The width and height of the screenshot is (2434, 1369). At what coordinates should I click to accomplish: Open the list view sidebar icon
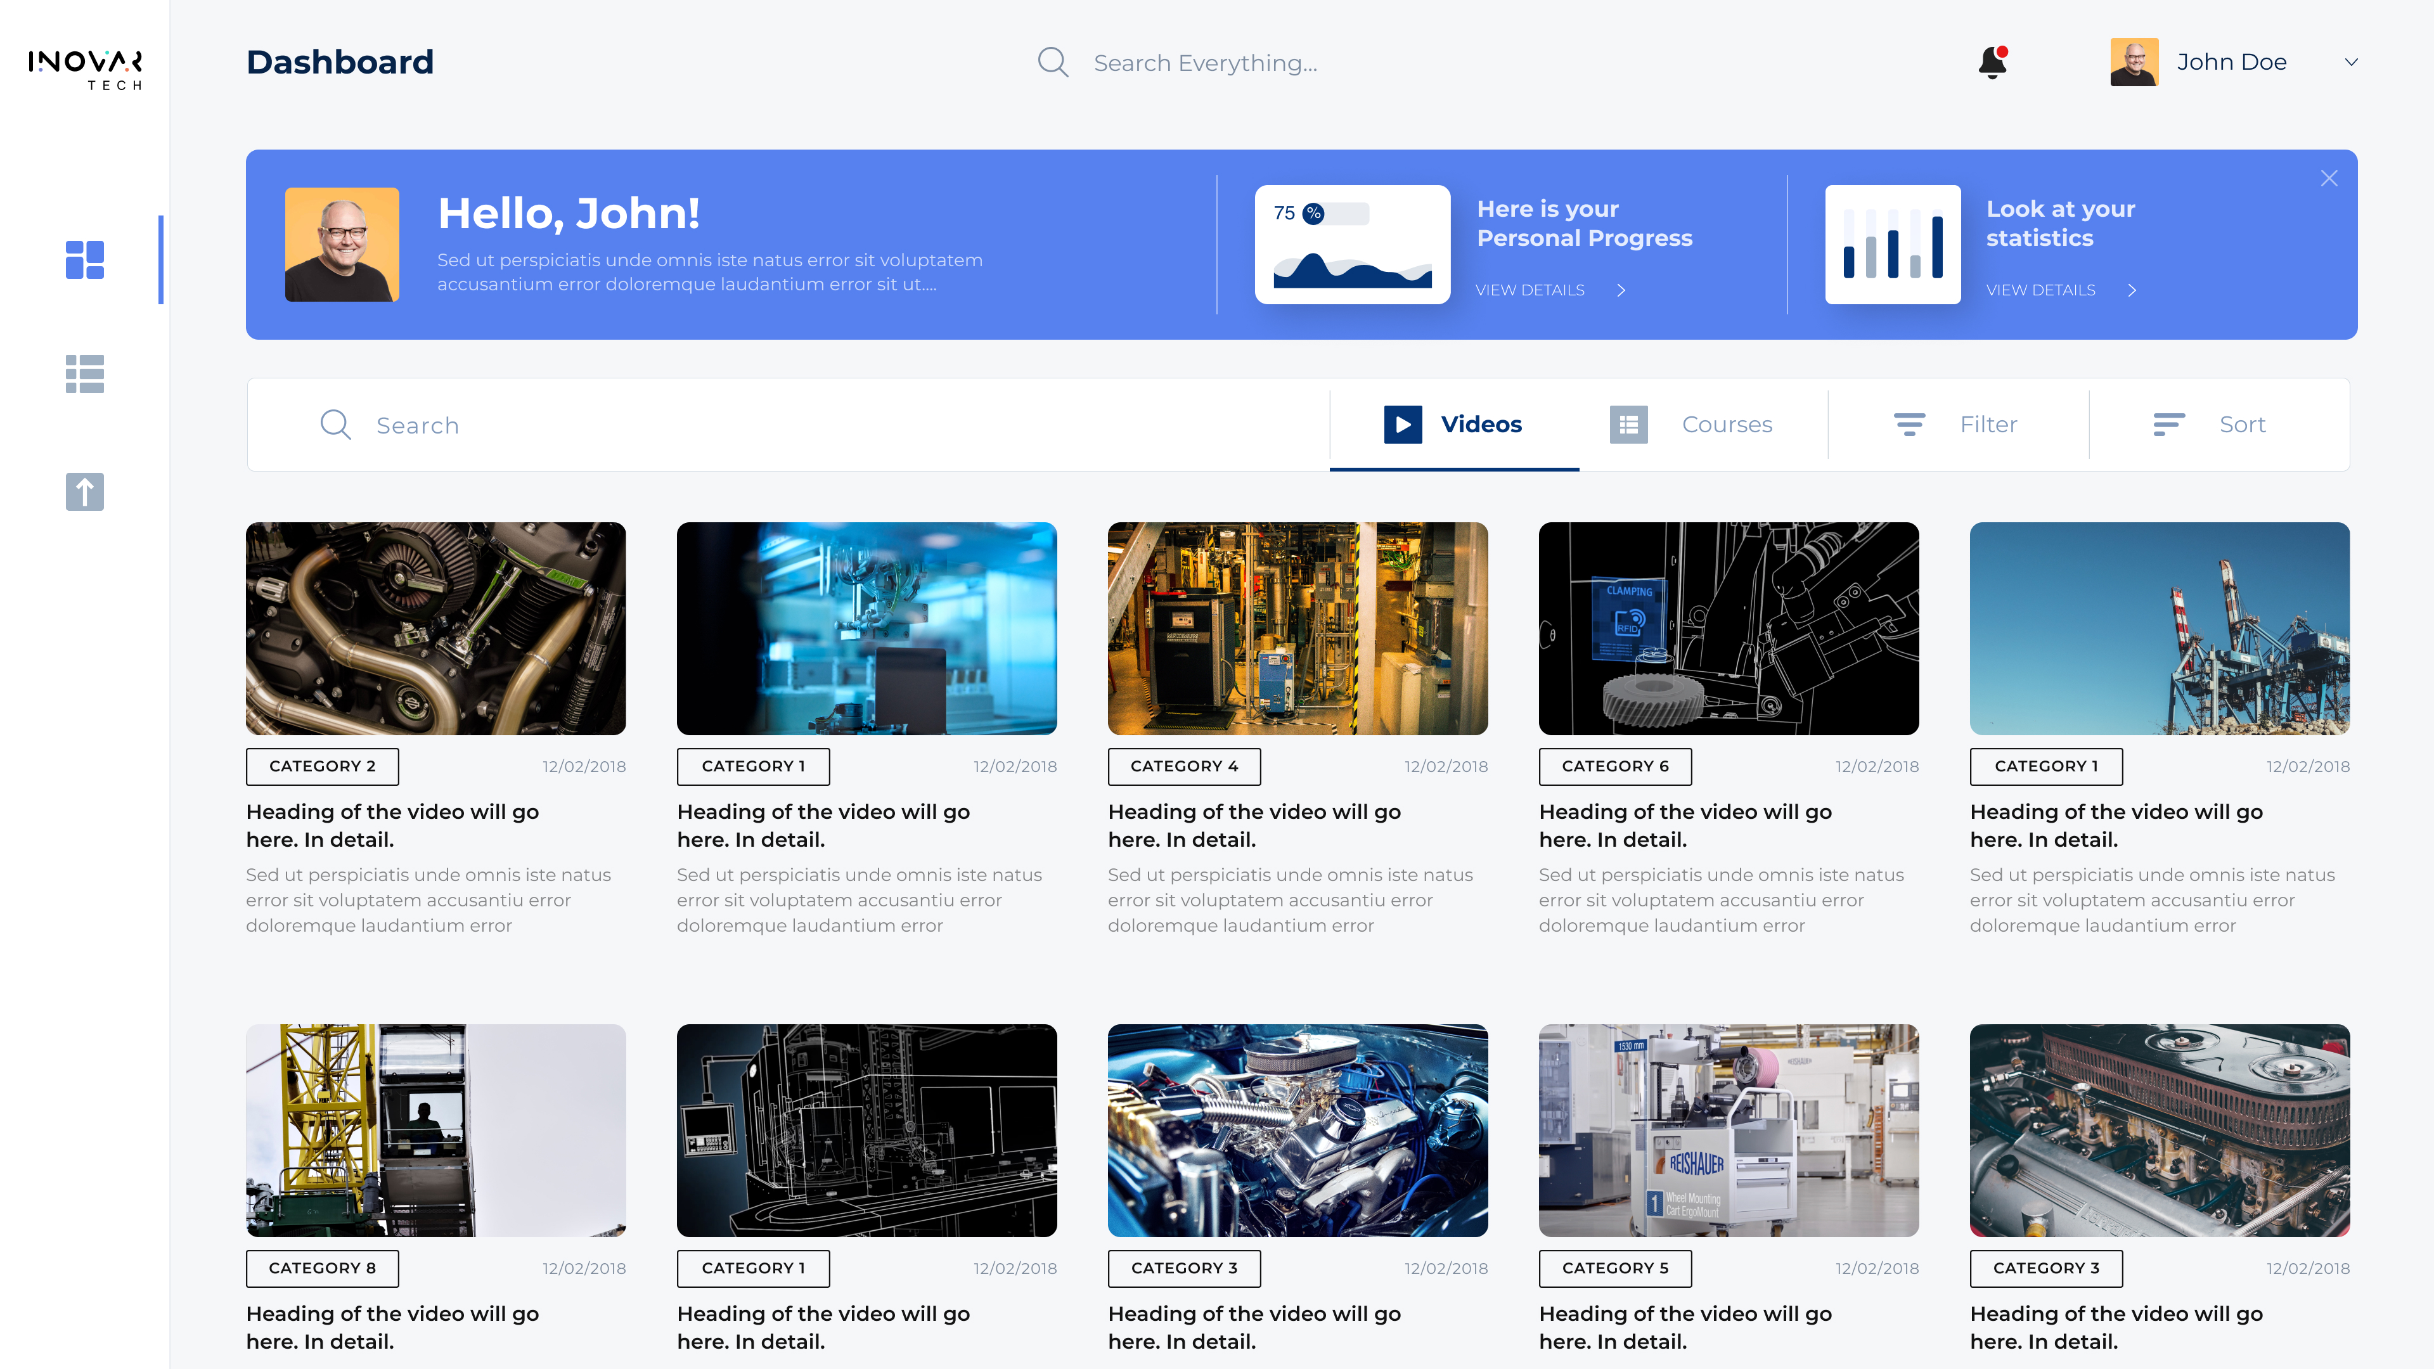pos(84,374)
